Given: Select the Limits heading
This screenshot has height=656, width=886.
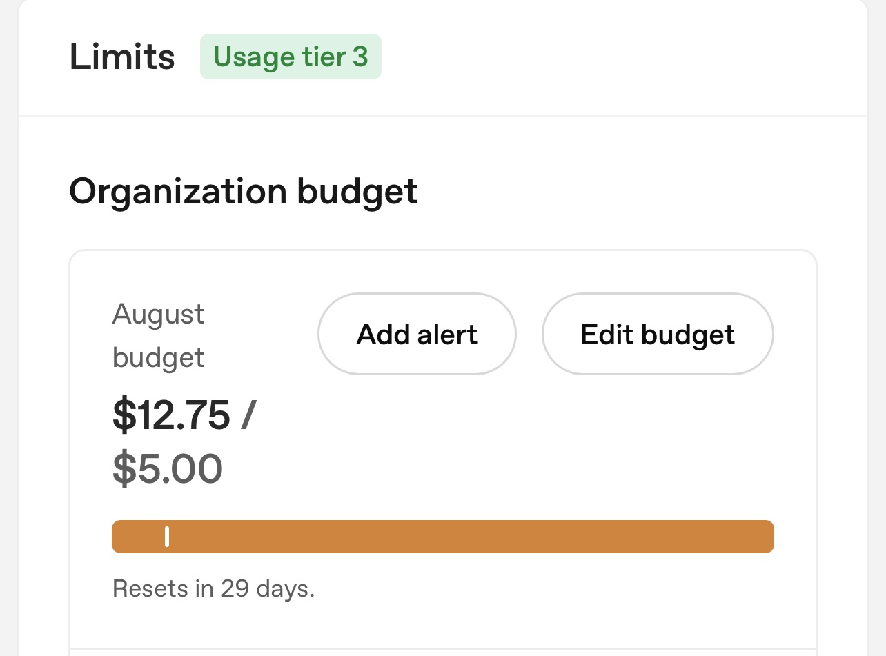Looking at the screenshot, I should [122, 57].
